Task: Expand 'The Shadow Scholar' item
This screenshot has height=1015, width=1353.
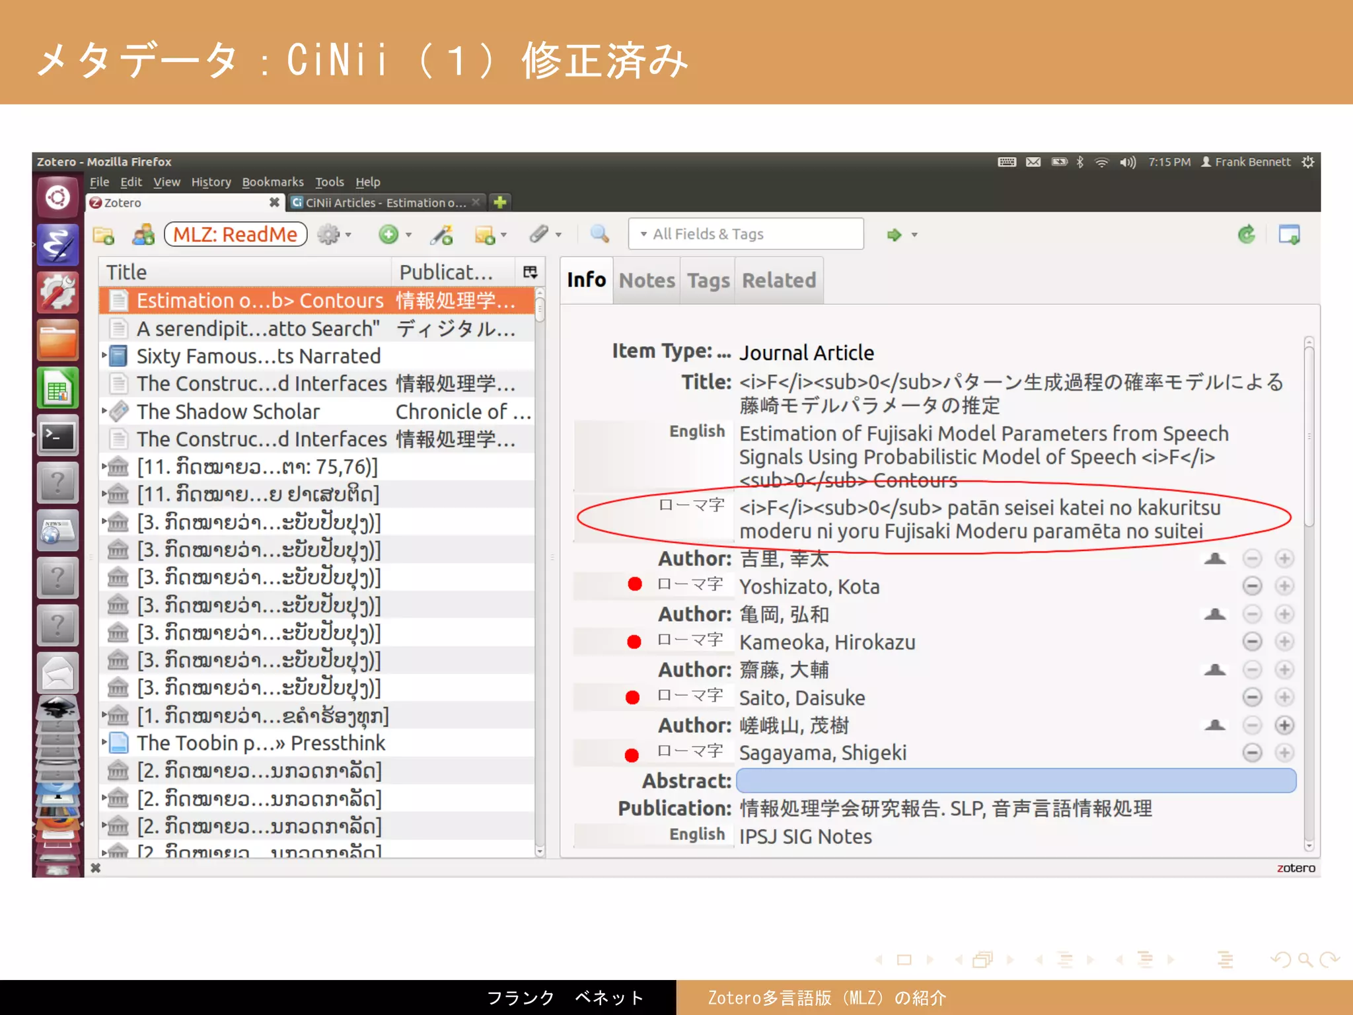Action: [104, 411]
